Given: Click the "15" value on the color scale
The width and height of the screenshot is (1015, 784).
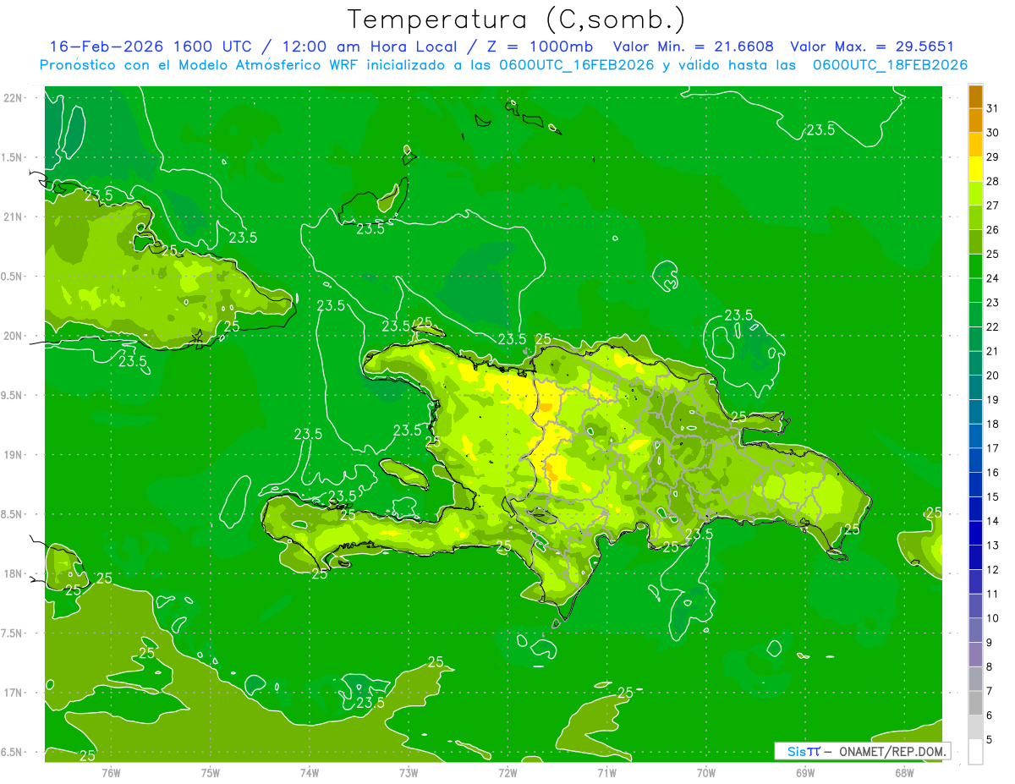Looking at the screenshot, I should [x=993, y=497].
